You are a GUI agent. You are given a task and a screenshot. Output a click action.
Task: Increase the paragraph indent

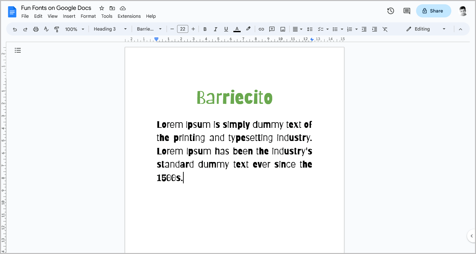(374, 29)
